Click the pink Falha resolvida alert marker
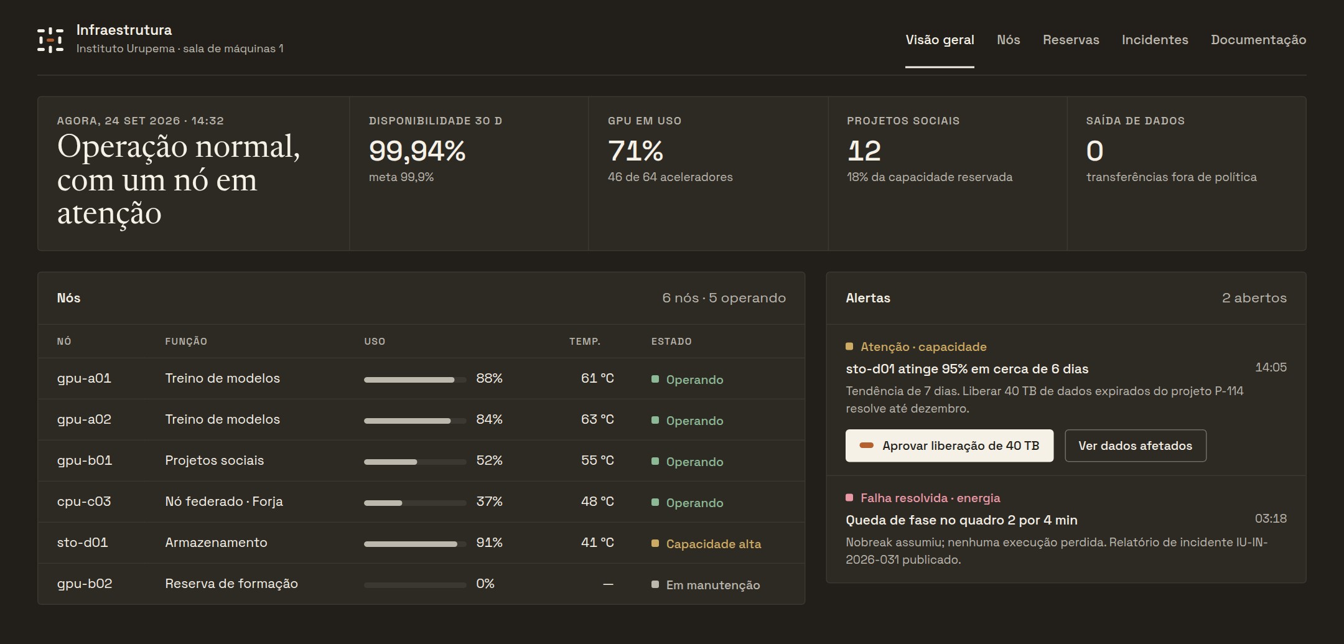The width and height of the screenshot is (1344, 644). 849,498
